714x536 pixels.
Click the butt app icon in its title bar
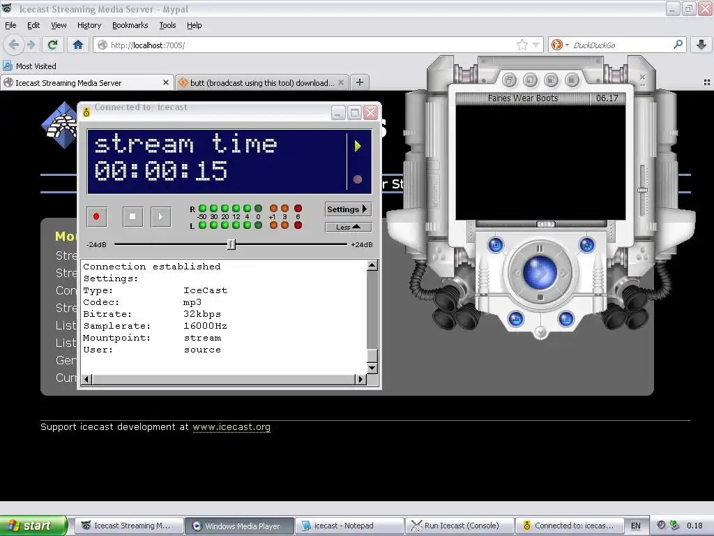(86, 112)
